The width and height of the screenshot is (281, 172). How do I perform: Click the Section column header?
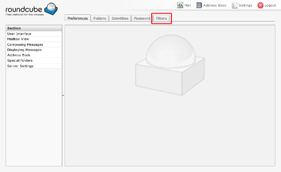[34, 28]
